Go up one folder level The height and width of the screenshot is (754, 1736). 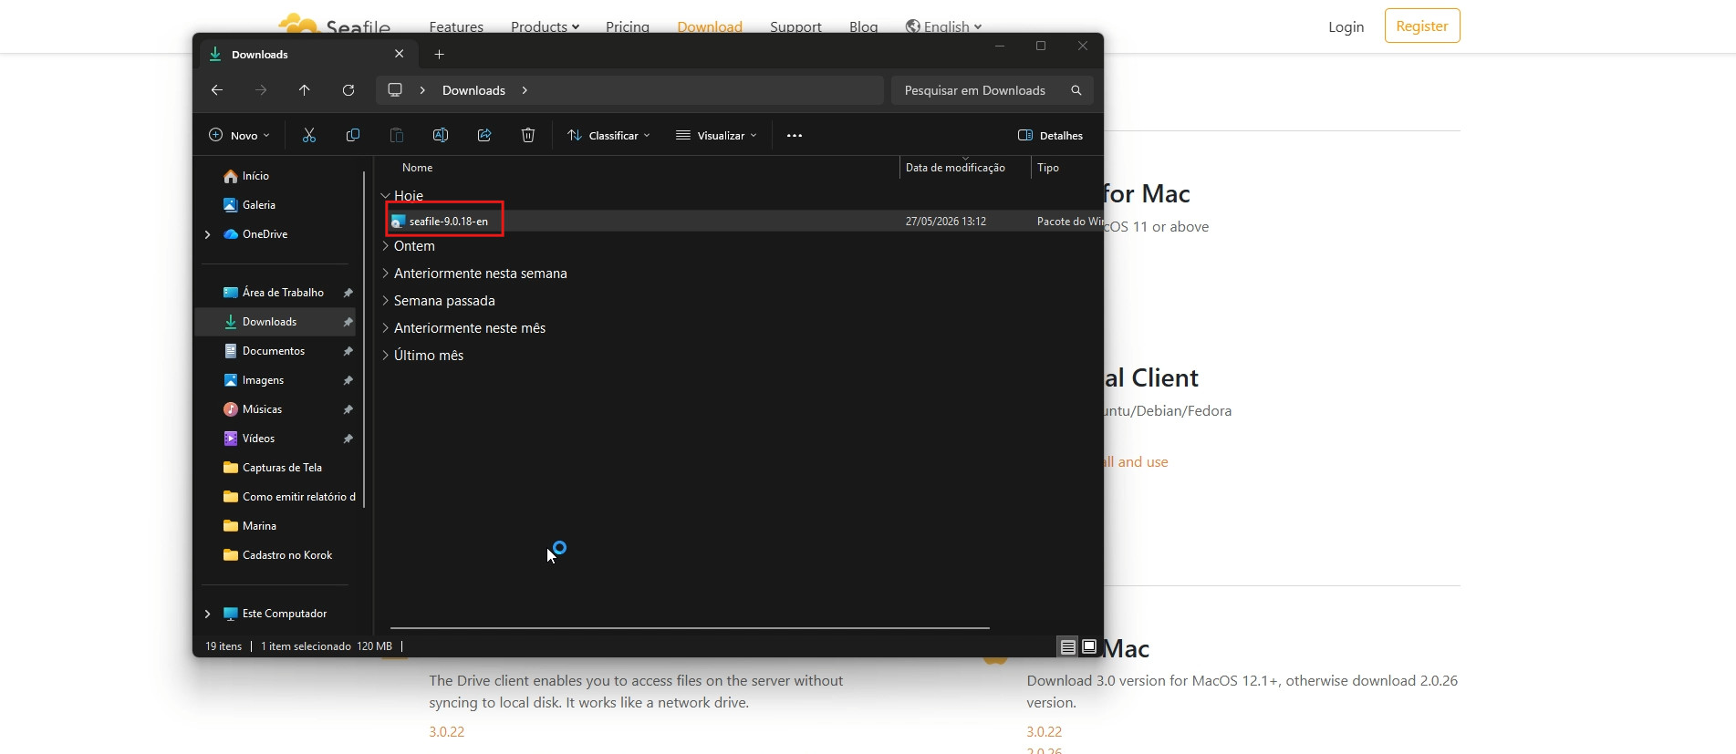pos(305,90)
